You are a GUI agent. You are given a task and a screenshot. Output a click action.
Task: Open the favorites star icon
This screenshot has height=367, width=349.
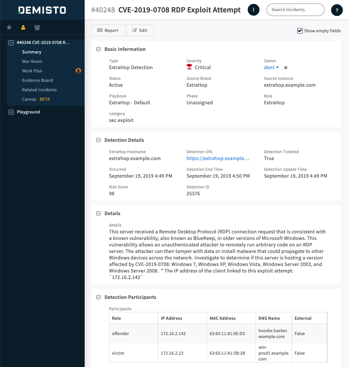[x=9, y=27]
